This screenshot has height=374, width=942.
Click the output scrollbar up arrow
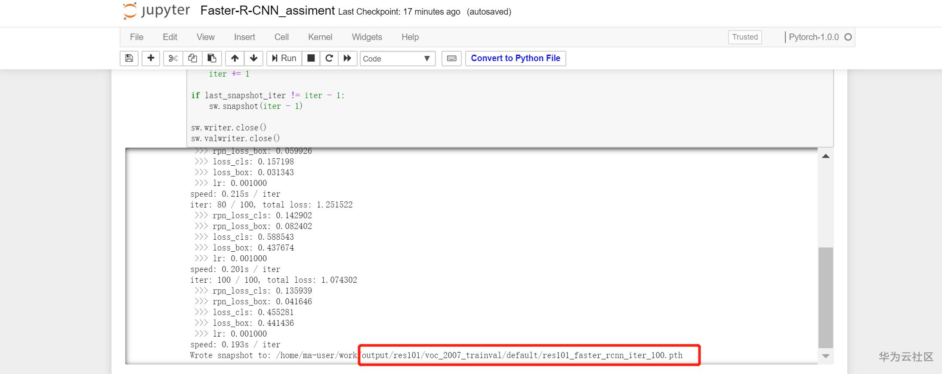(825, 156)
